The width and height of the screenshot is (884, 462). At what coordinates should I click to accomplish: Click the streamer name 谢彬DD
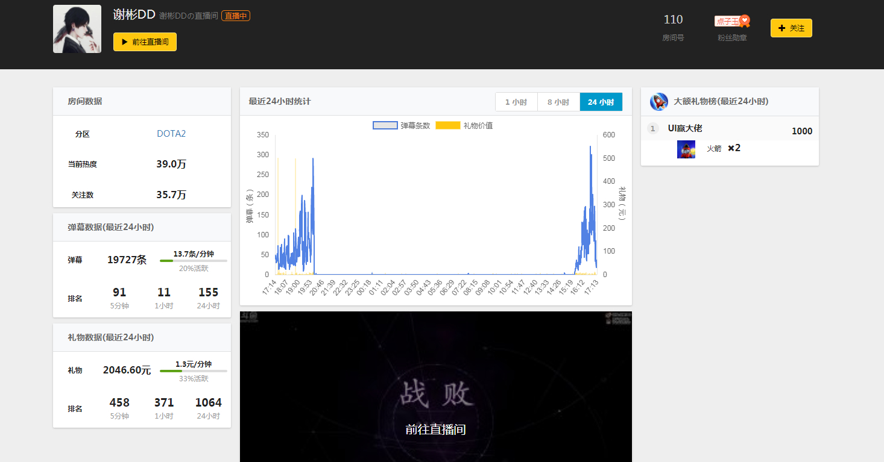point(134,14)
